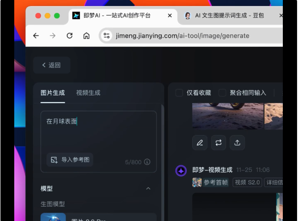Enable the 仅看收藏 checkbox

click(179, 93)
